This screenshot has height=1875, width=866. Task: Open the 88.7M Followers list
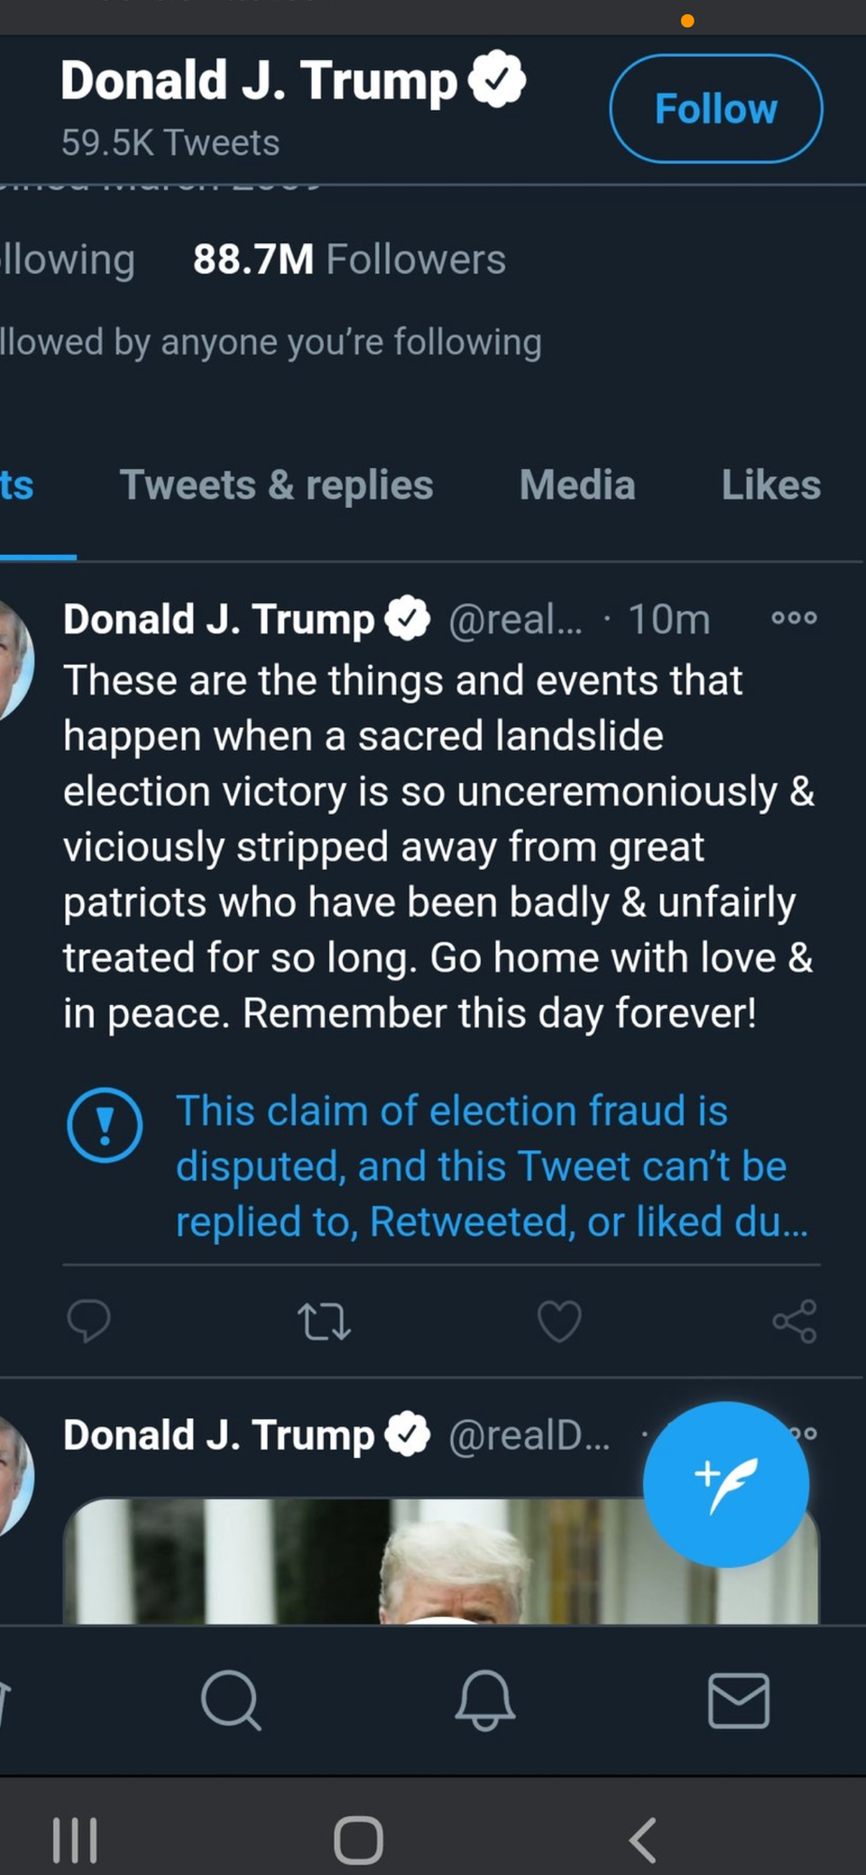pyautogui.click(x=349, y=260)
